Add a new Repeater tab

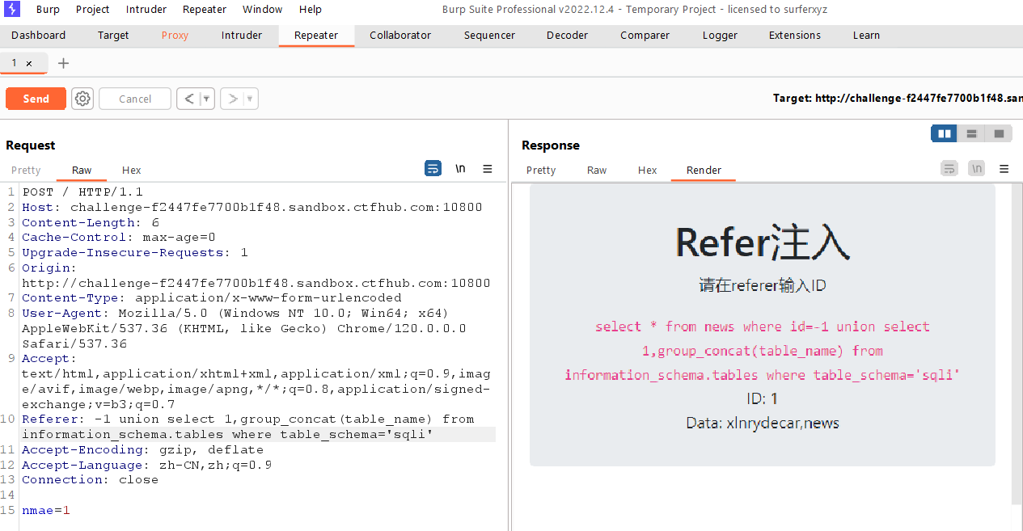coord(63,63)
